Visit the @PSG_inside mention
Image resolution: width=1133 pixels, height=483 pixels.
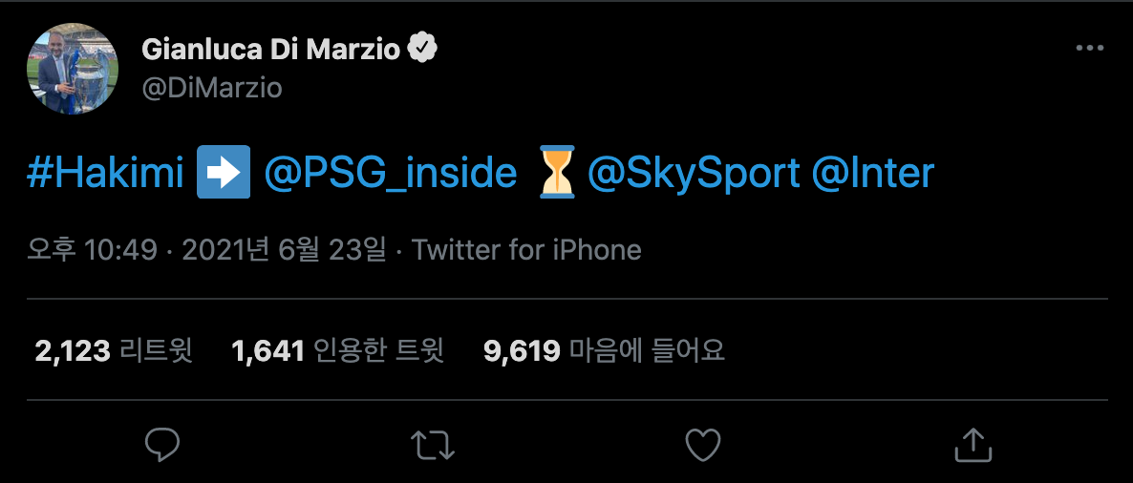390,175
